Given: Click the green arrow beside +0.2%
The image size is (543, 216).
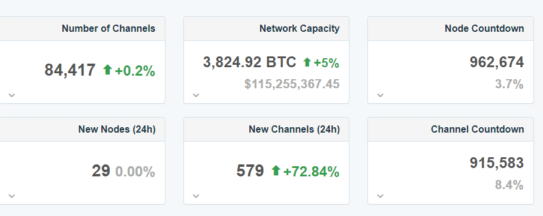Looking at the screenshot, I should [107, 70].
